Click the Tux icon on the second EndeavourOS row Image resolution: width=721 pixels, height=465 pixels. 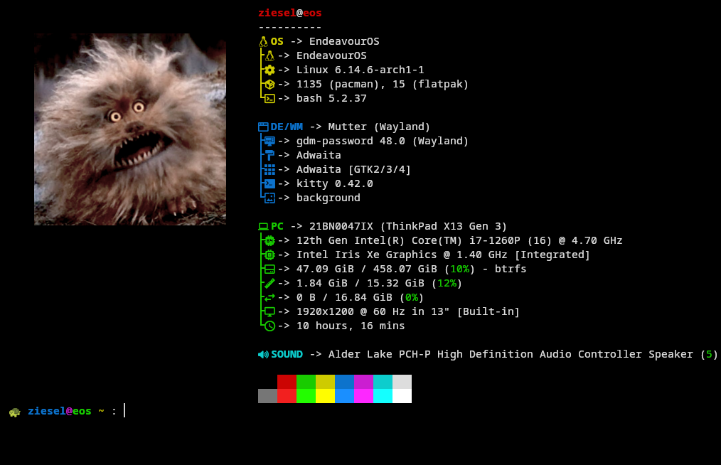pyautogui.click(x=269, y=55)
